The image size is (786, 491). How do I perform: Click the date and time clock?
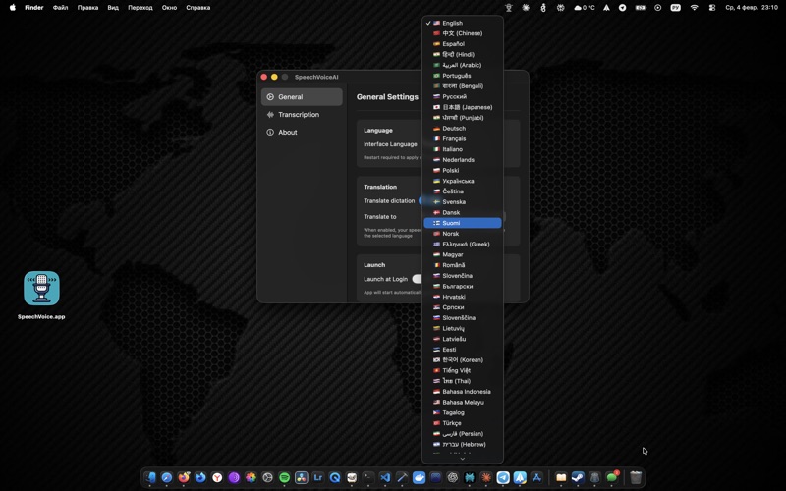pos(752,8)
